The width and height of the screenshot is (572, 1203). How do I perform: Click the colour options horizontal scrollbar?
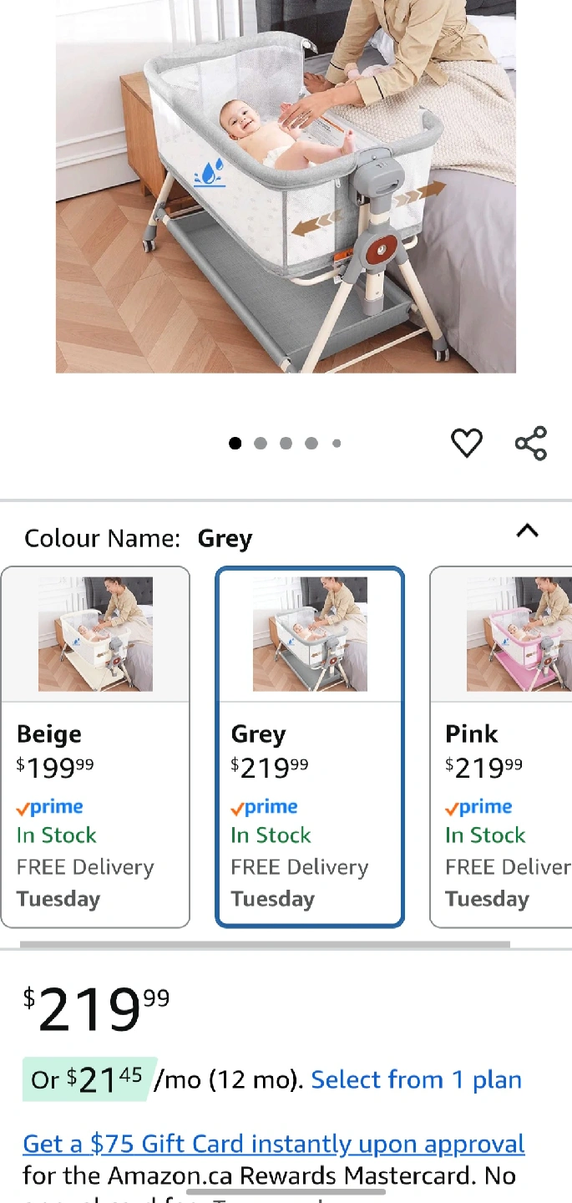[x=265, y=945]
